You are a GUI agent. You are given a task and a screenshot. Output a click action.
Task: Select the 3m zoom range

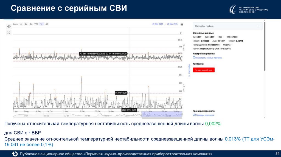26,24
